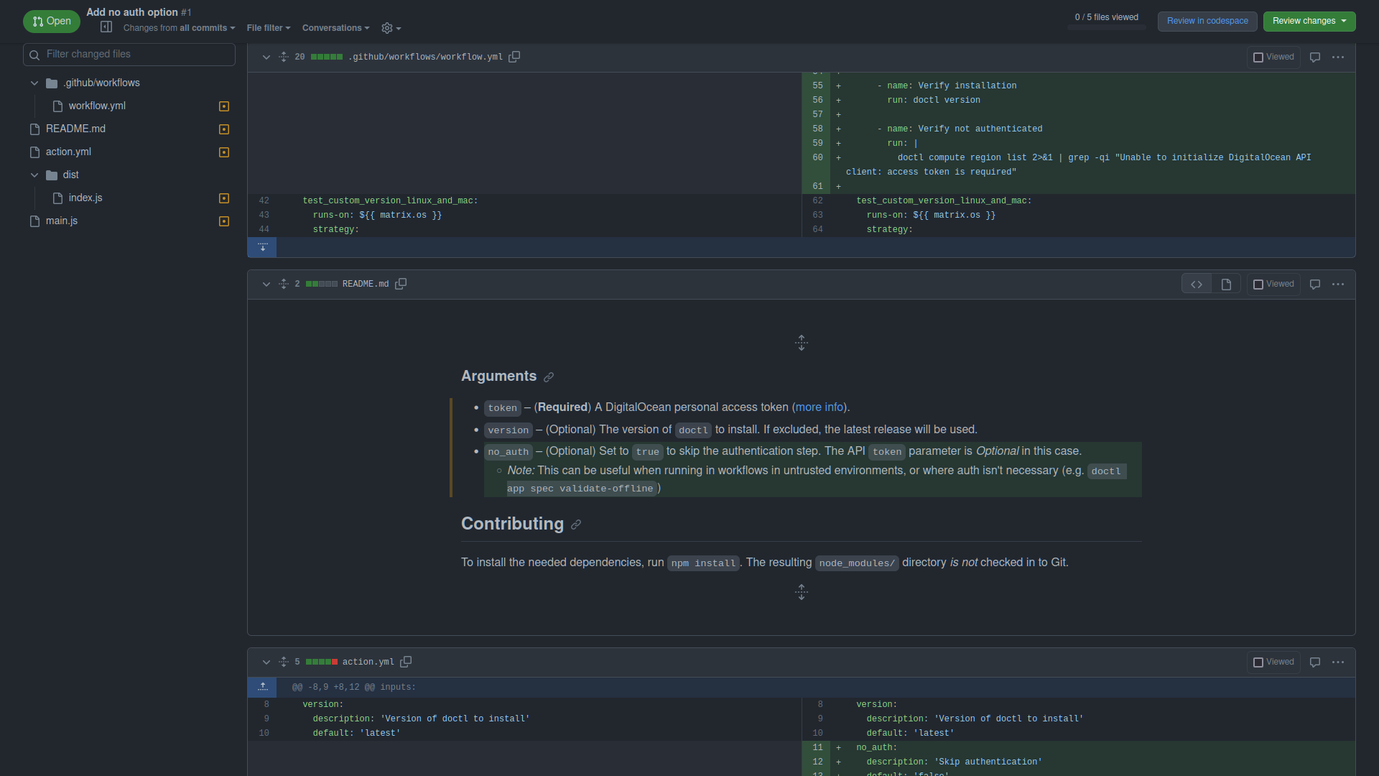Mark README.md as Viewed
This screenshot has height=776, width=1379.
[1273, 285]
